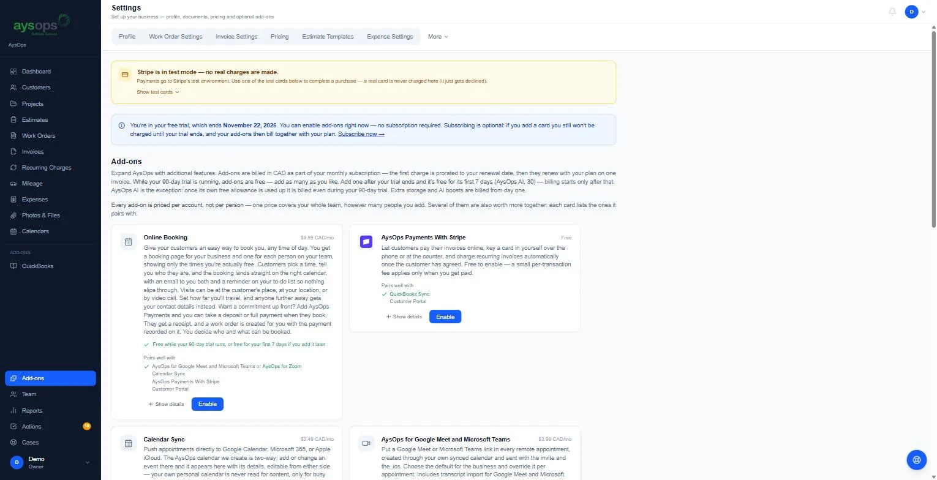Open the Work Order Settings tab

(x=175, y=37)
